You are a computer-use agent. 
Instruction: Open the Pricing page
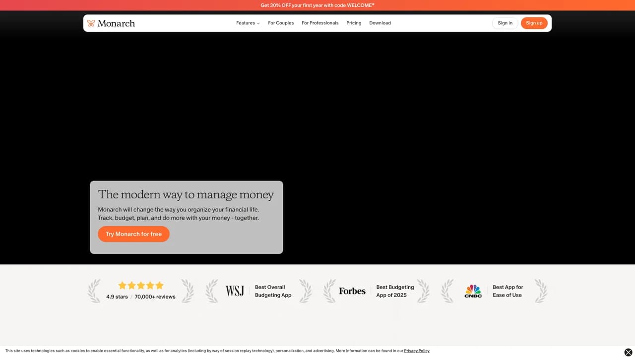354,23
